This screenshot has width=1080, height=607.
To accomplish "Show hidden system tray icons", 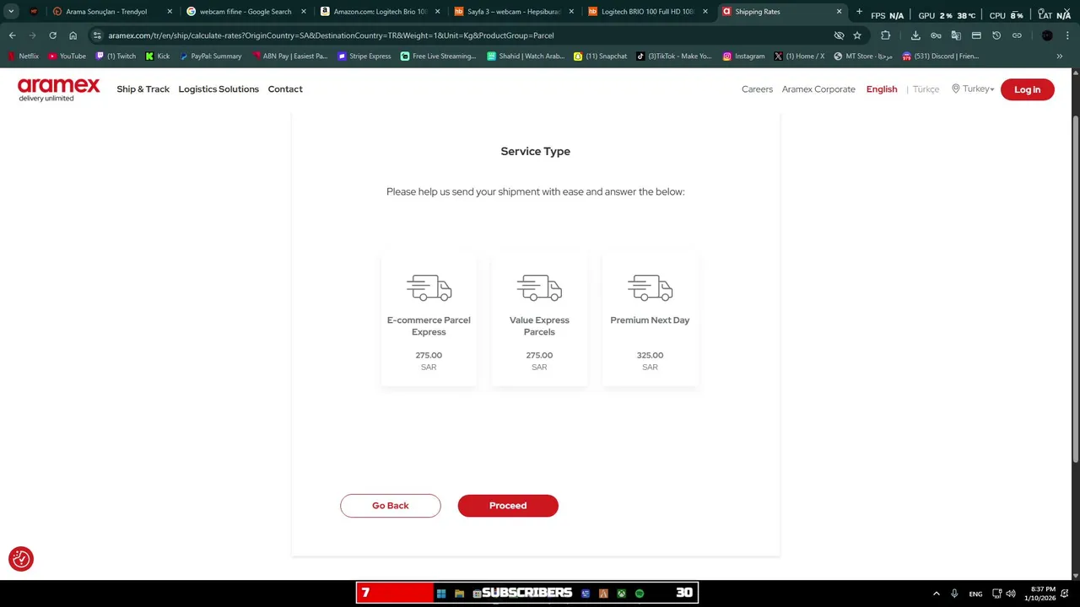I will pyautogui.click(x=936, y=594).
